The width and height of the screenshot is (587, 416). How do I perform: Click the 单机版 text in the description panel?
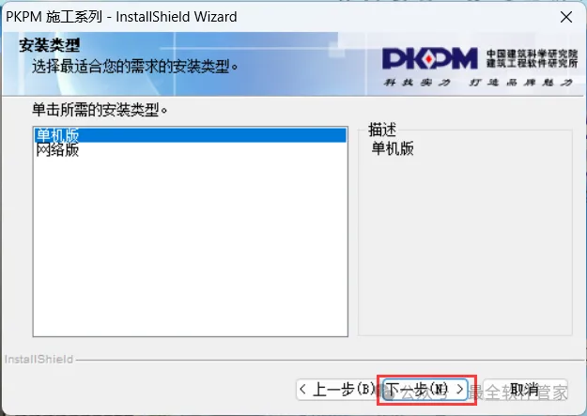coord(393,148)
